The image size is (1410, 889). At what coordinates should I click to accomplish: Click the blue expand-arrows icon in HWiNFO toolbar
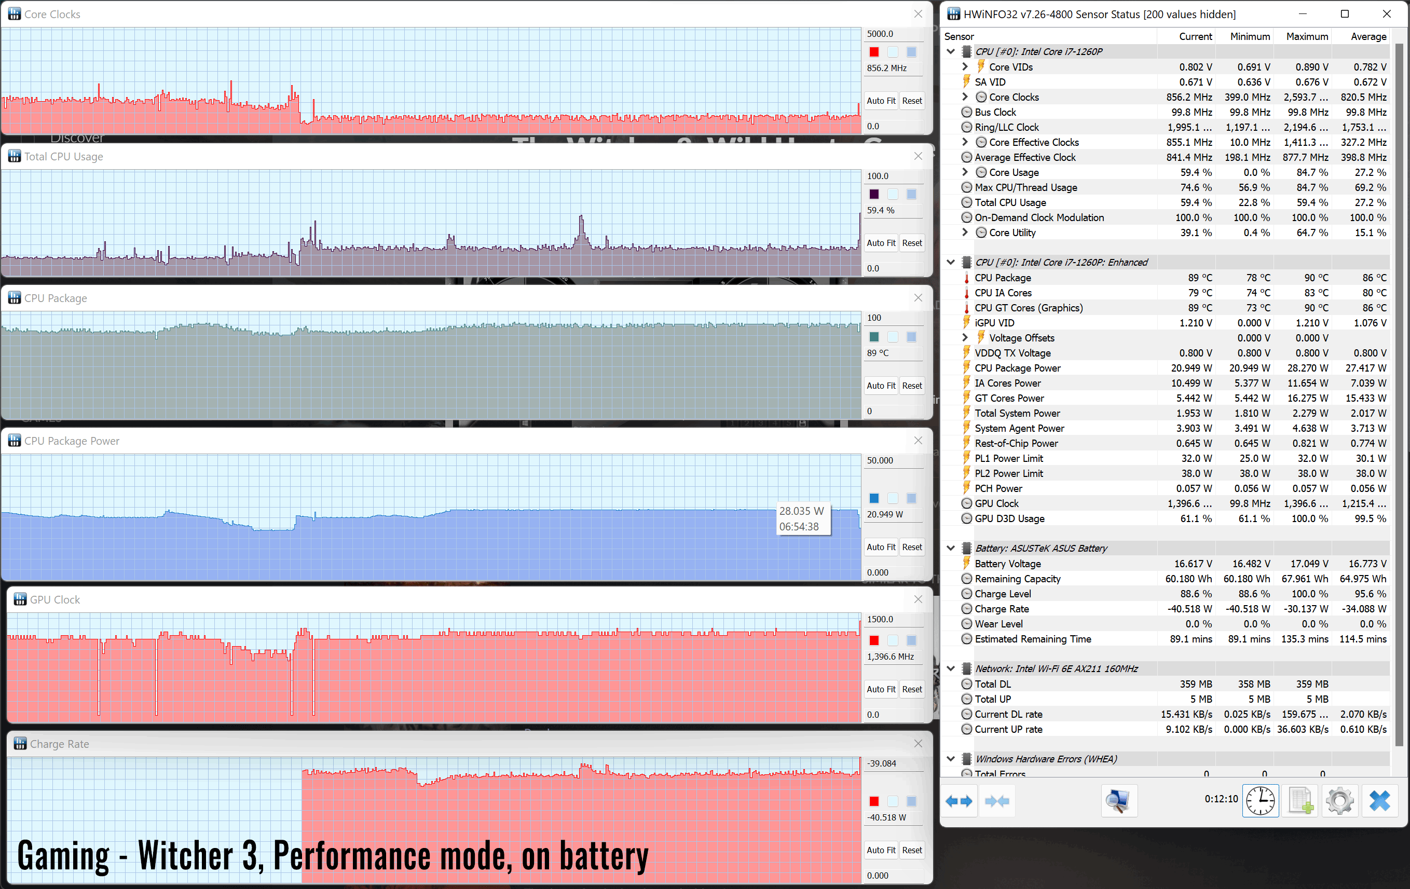point(959,801)
